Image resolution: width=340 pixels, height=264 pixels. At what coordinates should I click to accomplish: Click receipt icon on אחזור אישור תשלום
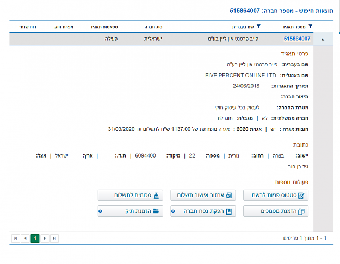(229, 196)
